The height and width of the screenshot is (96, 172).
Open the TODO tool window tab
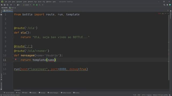click(25, 93)
